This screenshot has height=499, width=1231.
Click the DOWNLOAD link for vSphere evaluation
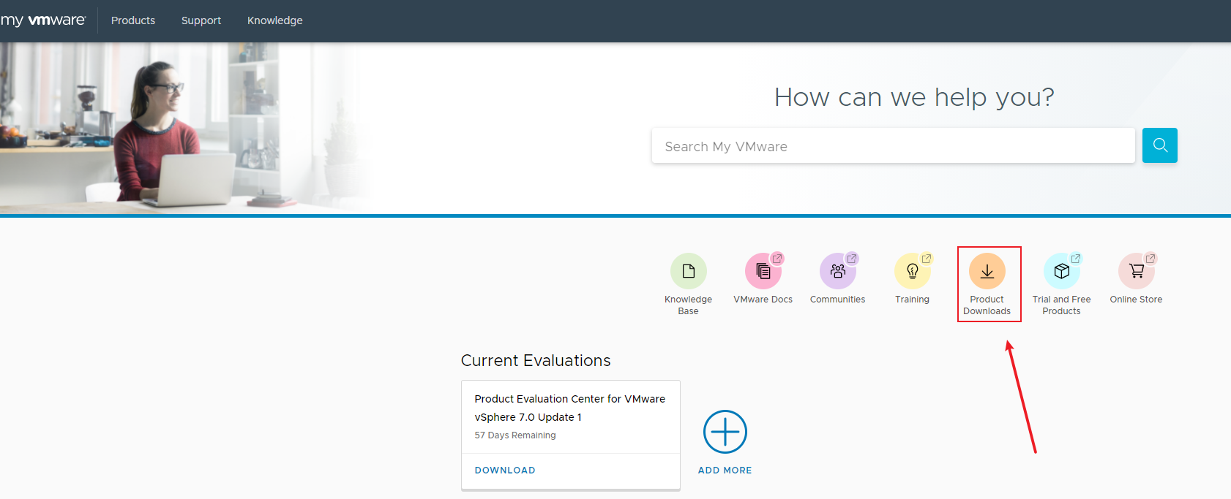pyautogui.click(x=505, y=471)
